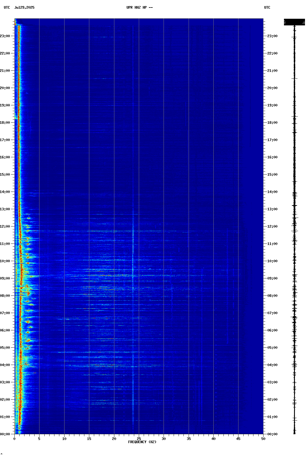The height and width of the screenshot is (457, 307).
Task: Click the black clipped block atop the waveform
Action: pos(294,22)
